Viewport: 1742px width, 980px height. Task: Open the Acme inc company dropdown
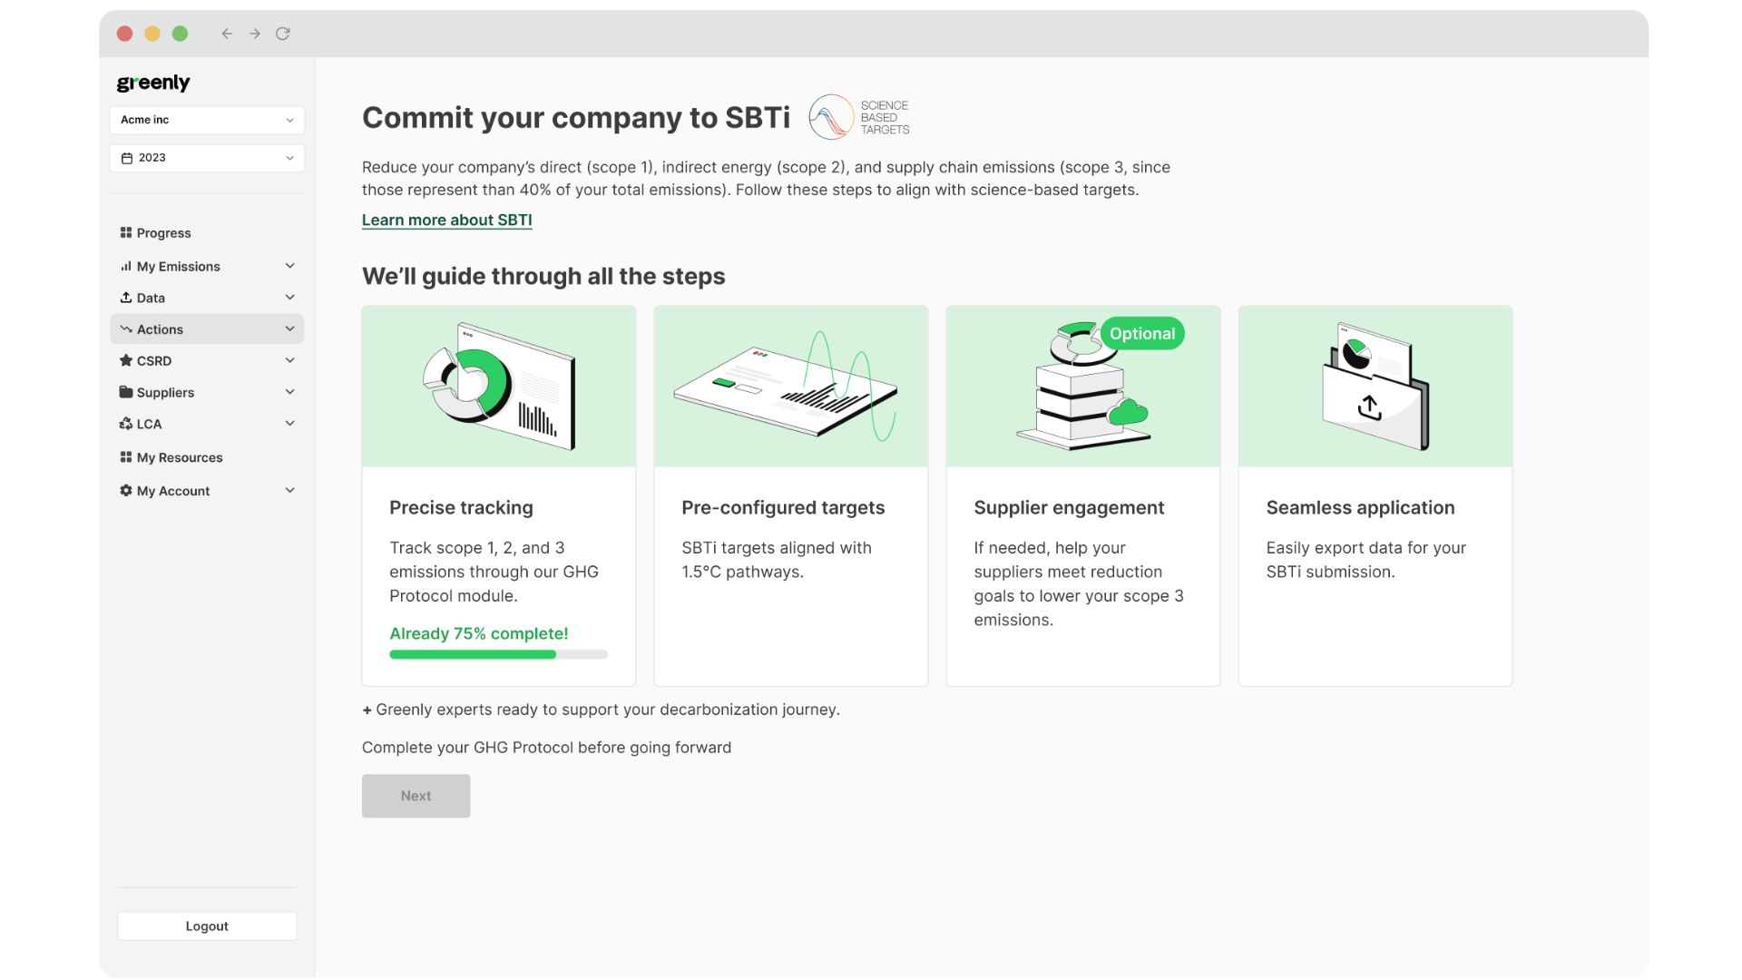[x=207, y=120]
